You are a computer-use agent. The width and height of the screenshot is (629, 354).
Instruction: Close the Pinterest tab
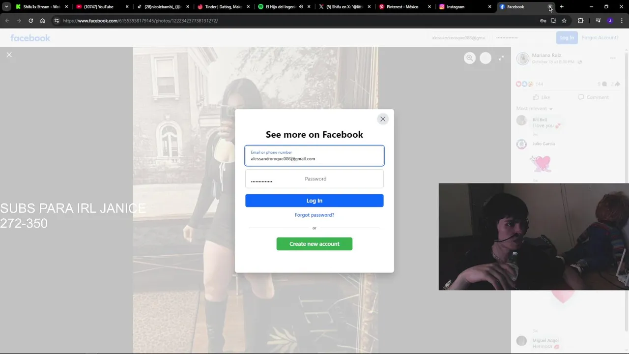[429, 7]
